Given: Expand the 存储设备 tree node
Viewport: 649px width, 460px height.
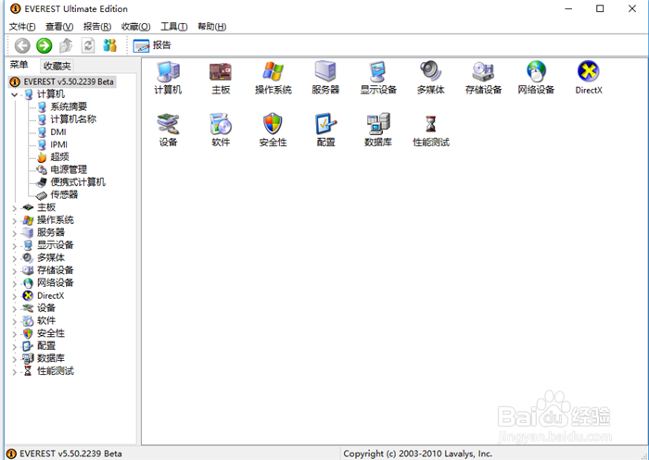Looking at the screenshot, I should coord(15,271).
